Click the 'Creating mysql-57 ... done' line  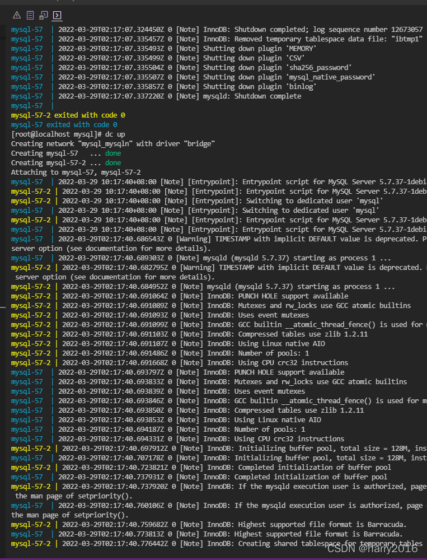tap(66, 153)
